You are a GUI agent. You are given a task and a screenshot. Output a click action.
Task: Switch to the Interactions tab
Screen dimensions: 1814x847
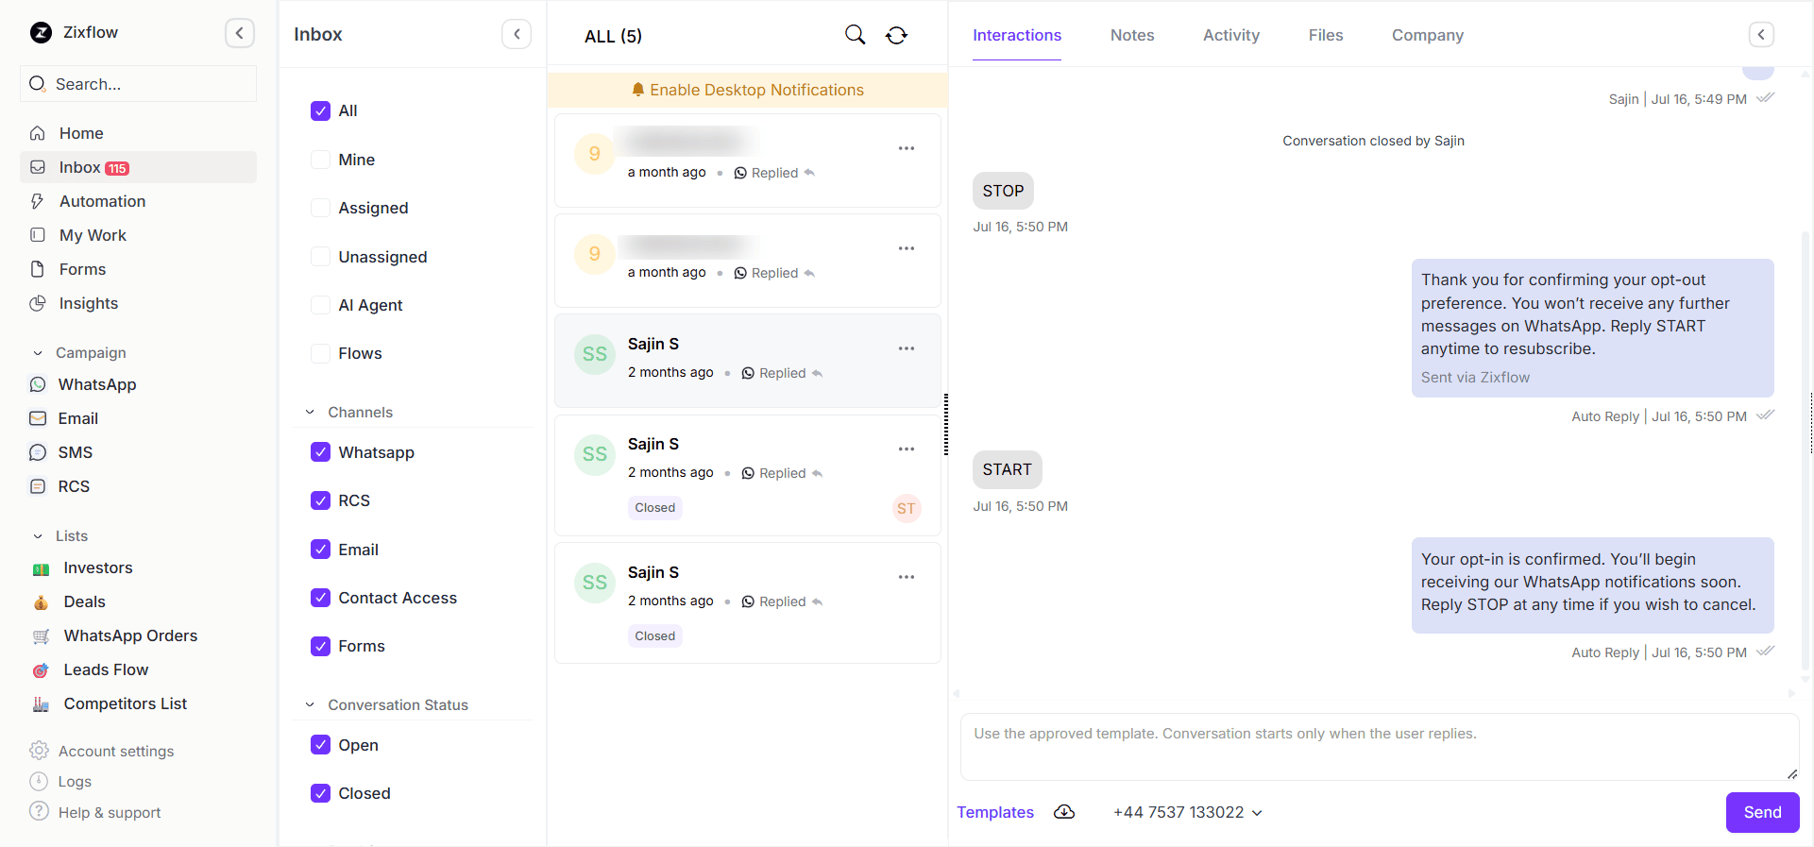coord(1017,35)
